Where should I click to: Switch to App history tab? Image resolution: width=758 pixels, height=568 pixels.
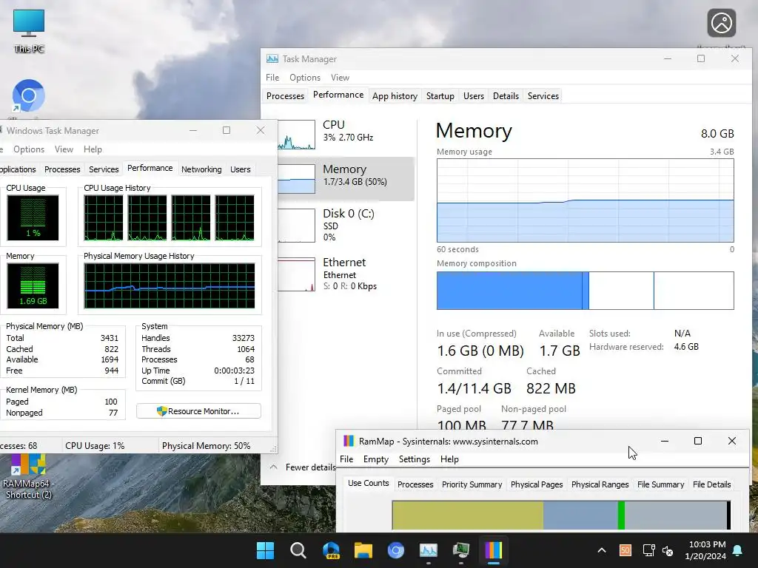tap(395, 96)
